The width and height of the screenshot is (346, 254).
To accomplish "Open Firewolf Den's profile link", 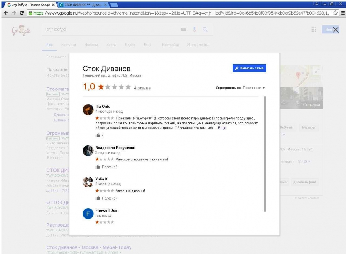I will coord(106,211).
